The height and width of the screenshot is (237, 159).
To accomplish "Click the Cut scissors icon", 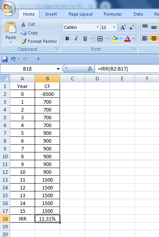I will pyautogui.click(x=23, y=24).
